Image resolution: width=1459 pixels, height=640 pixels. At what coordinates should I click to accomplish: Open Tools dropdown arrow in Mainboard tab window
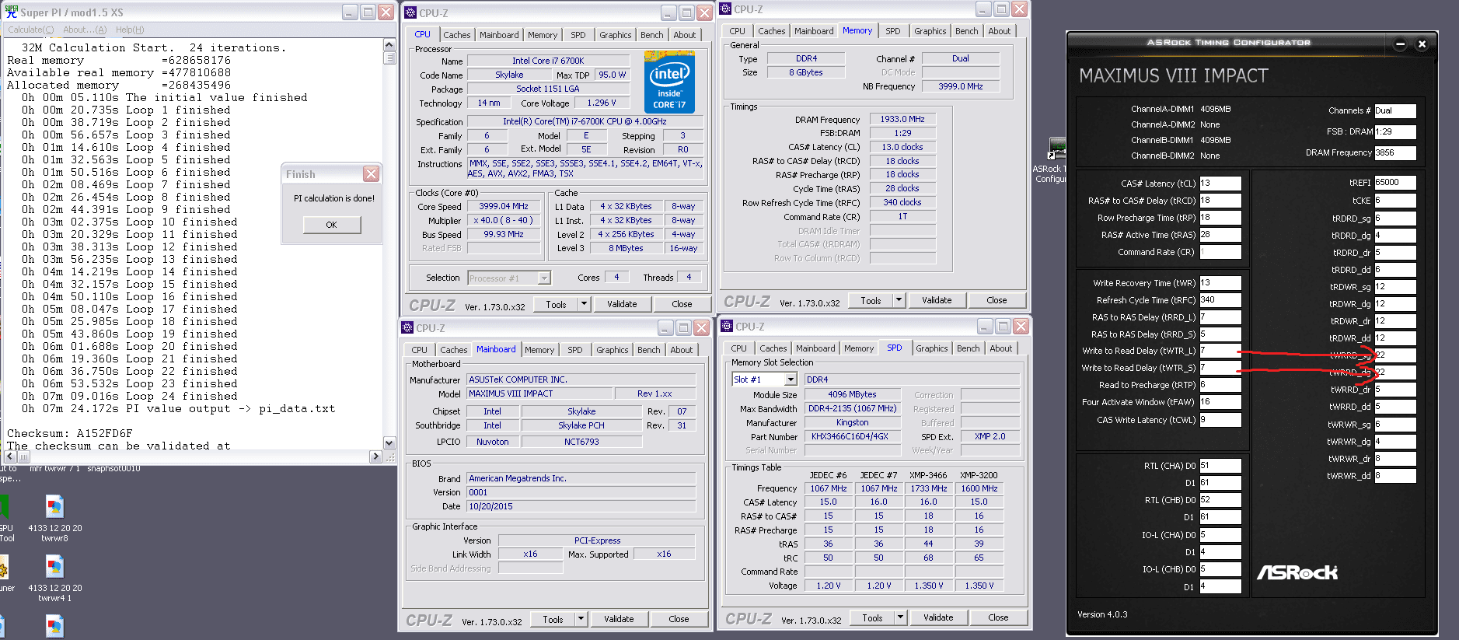click(581, 619)
